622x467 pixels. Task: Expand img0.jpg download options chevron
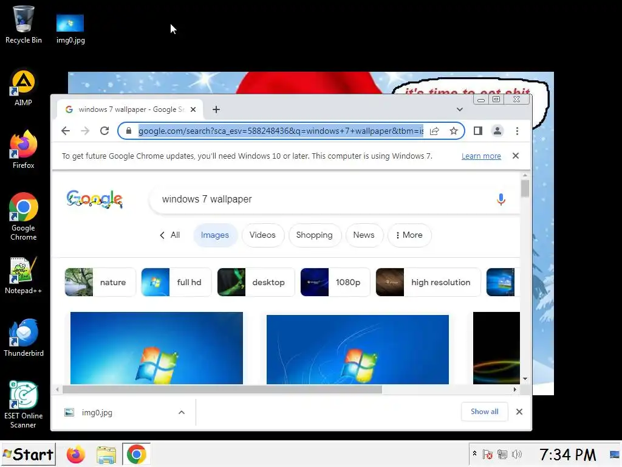[x=181, y=413]
